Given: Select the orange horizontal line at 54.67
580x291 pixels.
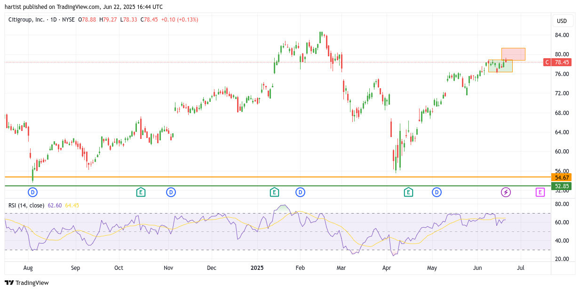Looking at the screenshot, I should [278, 177].
